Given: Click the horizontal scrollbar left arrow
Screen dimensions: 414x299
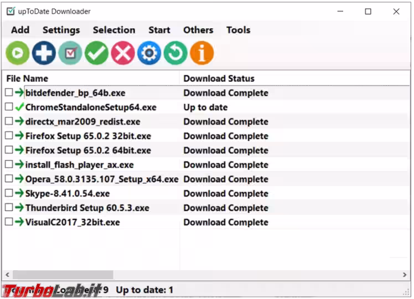Looking at the screenshot, I should (7, 275).
